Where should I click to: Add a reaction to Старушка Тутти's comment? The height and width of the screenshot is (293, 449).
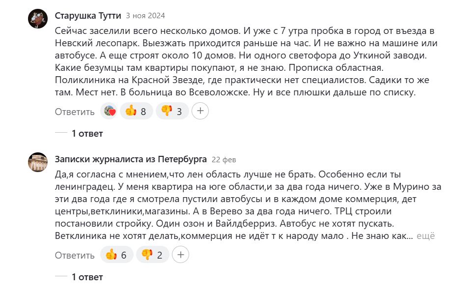tap(200, 112)
